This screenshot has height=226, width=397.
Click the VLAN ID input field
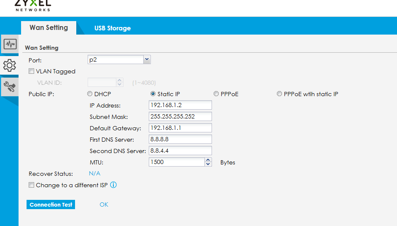point(102,82)
